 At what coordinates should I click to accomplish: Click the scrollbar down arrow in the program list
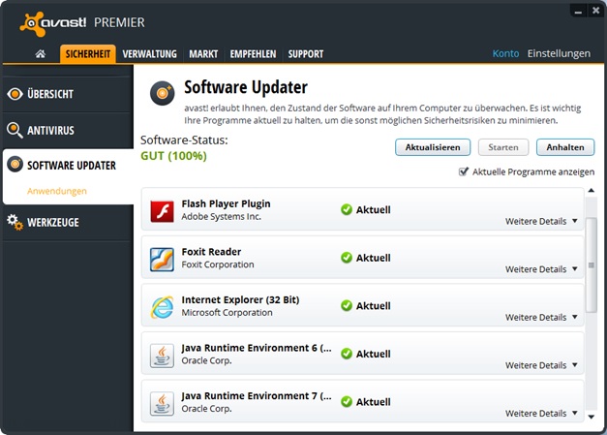[x=592, y=417]
